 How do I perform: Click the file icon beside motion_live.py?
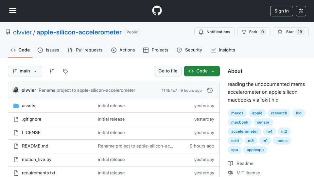[x=16, y=160]
